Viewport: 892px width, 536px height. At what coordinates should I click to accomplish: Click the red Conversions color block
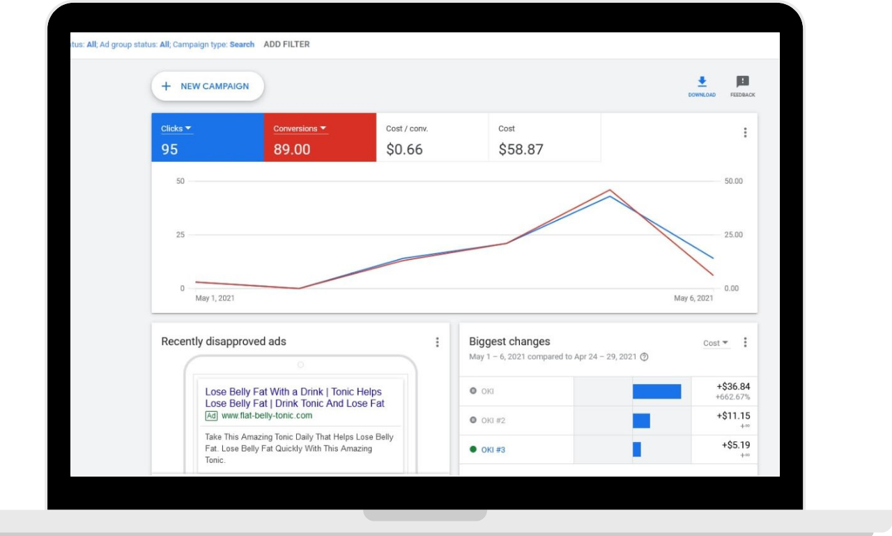319,137
